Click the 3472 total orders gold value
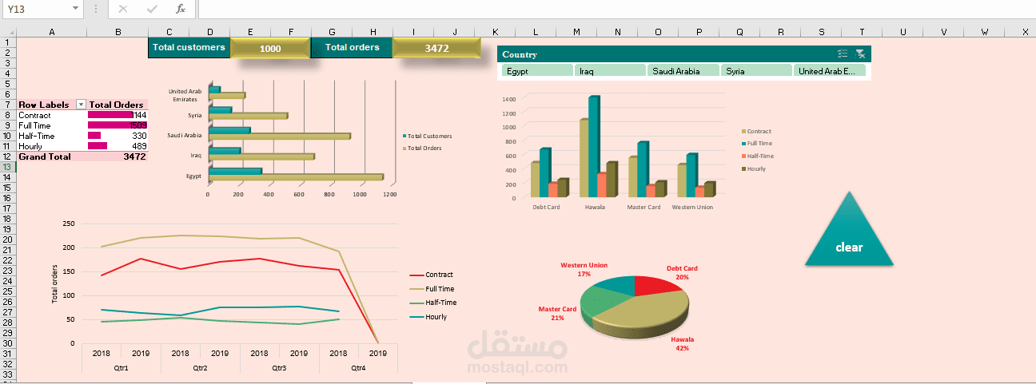Viewport: 1036px width, 384px height. click(x=436, y=48)
